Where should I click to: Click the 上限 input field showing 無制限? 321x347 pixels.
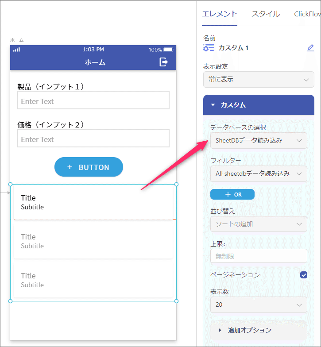coord(259,256)
